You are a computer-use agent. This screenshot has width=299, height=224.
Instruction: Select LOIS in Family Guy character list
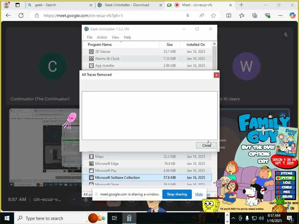[x=285, y=183]
